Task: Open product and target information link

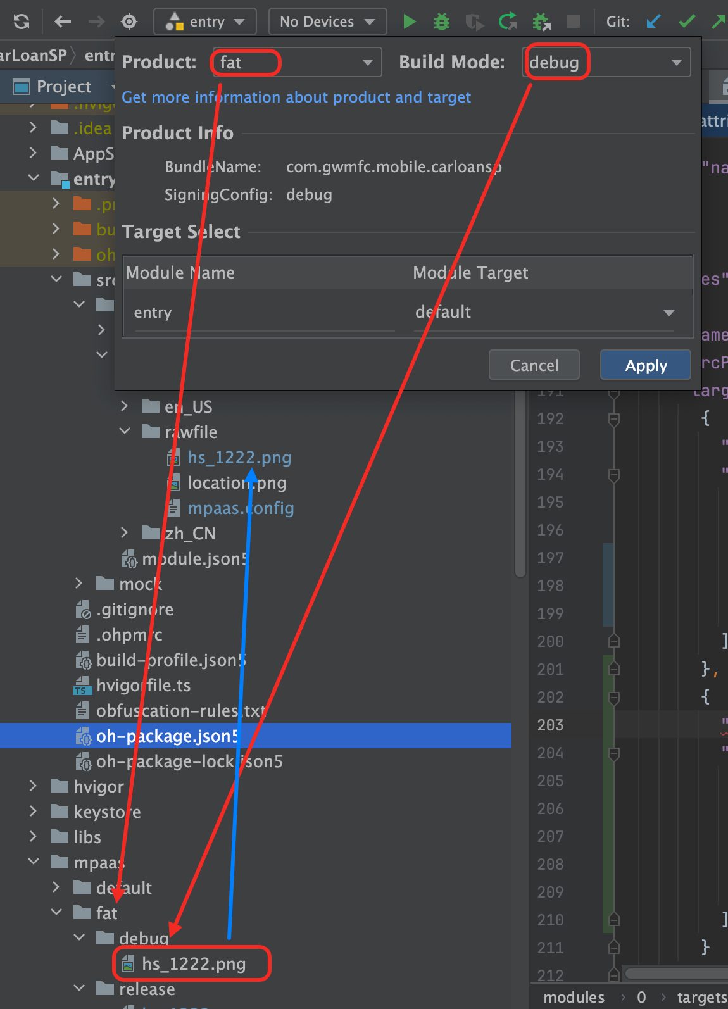Action: pos(296,97)
